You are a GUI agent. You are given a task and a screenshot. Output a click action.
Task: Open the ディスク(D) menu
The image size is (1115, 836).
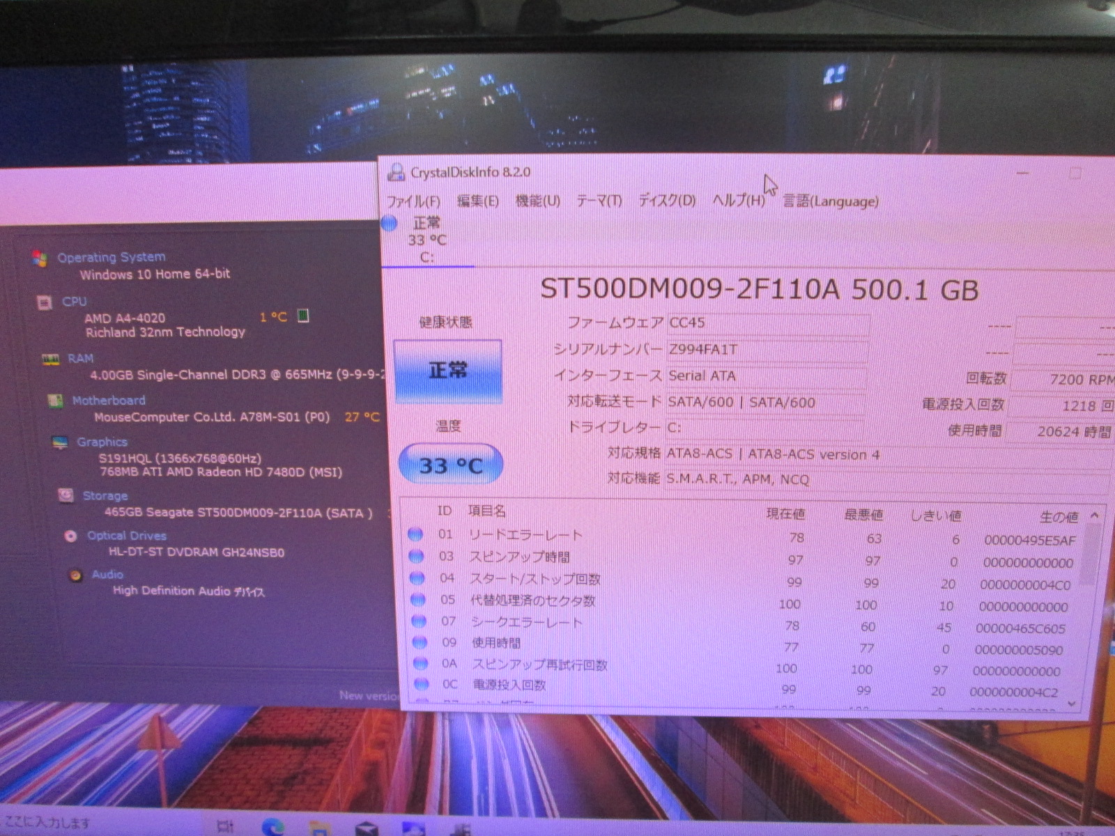pyautogui.click(x=667, y=201)
